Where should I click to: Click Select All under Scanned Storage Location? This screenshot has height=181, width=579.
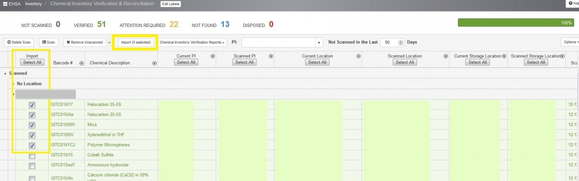(536, 62)
